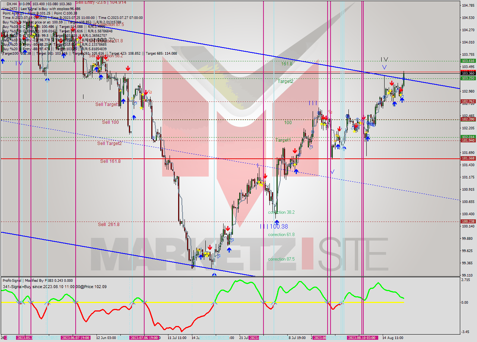
Task: Select the red 101.568 price tag
Action: (x=468, y=158)
